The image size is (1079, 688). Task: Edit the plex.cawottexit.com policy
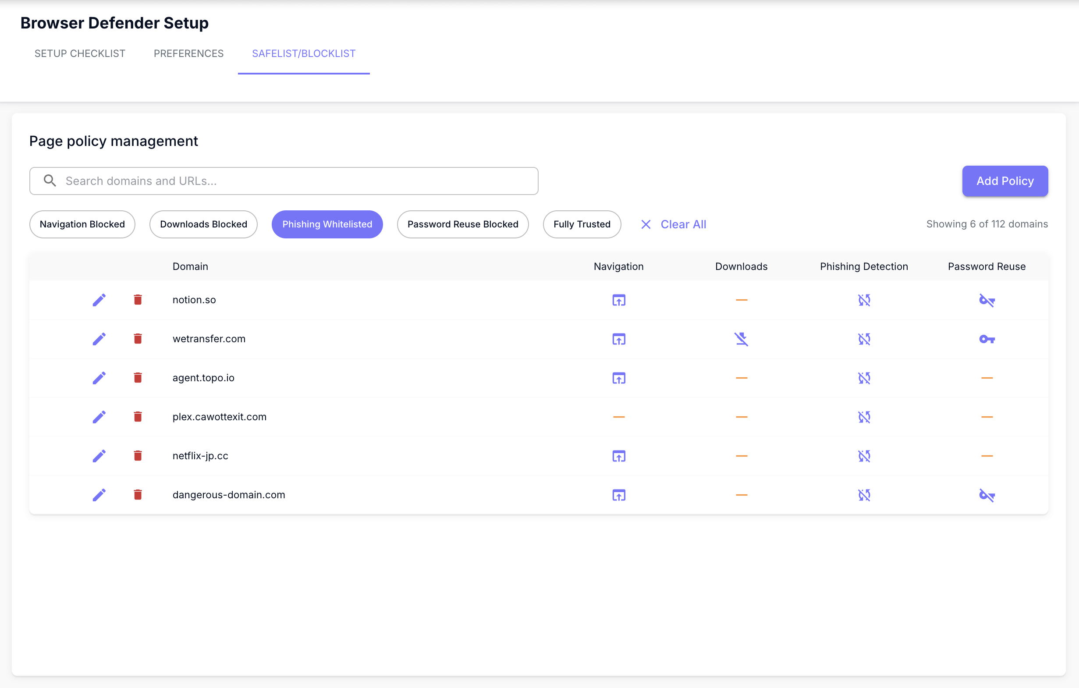(x=99, y=417)
